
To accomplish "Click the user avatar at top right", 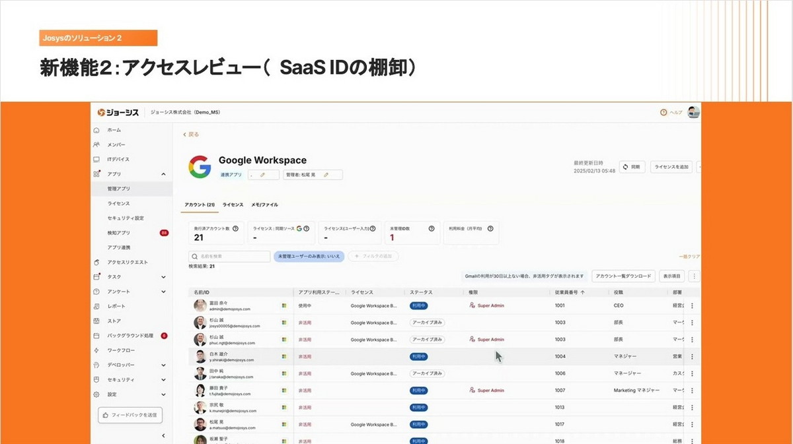I will pyautogui.click(x=693, y=112).
